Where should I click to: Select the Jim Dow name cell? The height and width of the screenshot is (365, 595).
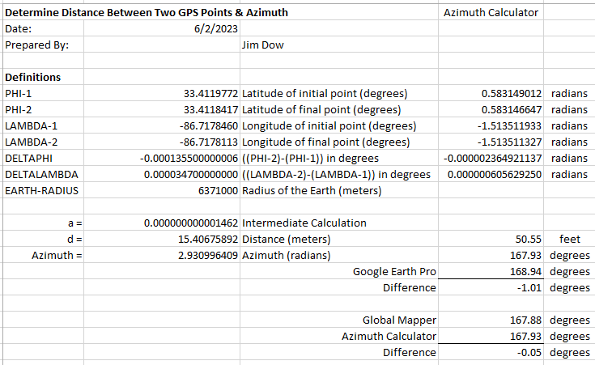261,45
